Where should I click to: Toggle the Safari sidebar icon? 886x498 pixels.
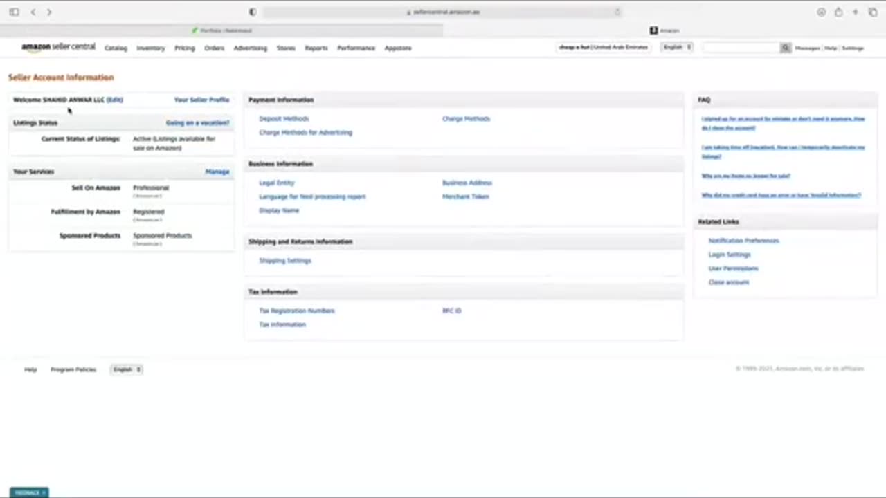pyautogui.click(x=14, y=12)
